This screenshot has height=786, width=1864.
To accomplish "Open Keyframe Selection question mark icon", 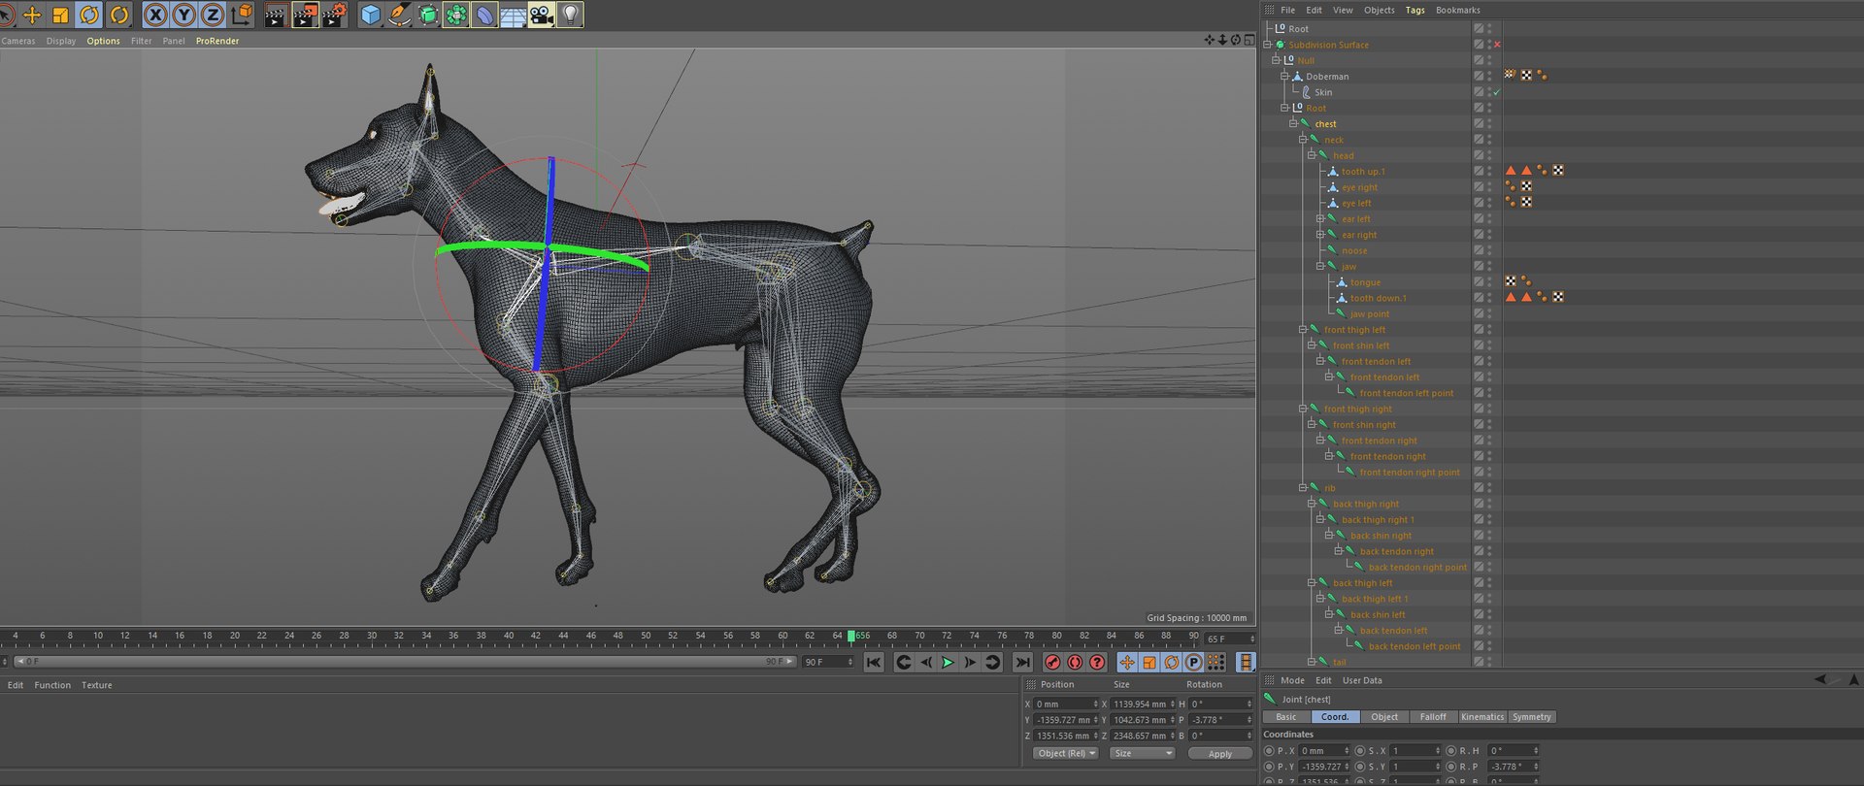I will [1097, 662].
